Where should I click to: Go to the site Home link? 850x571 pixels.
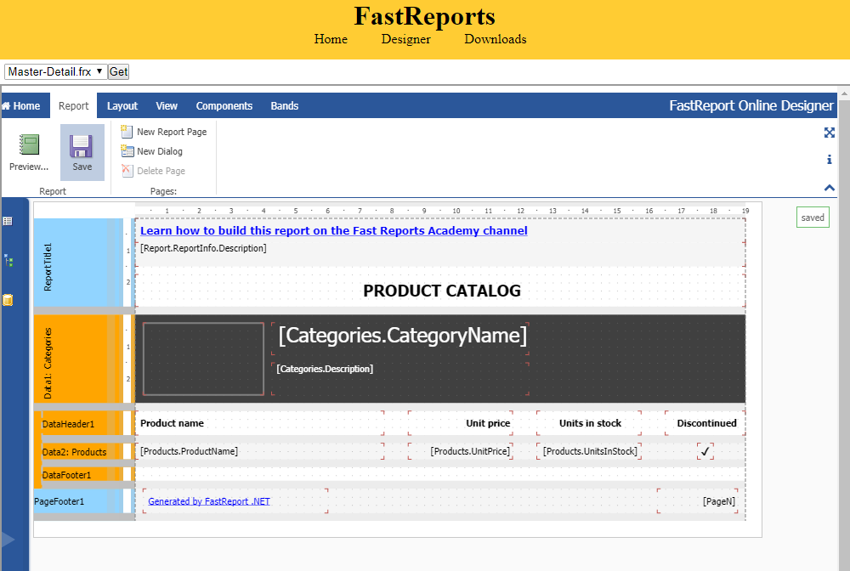point(331,39)
